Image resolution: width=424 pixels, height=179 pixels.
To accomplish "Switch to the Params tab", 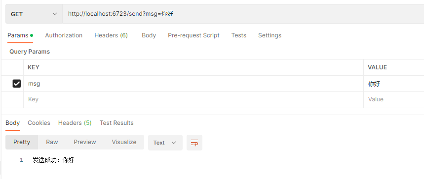I will [20, 35].
